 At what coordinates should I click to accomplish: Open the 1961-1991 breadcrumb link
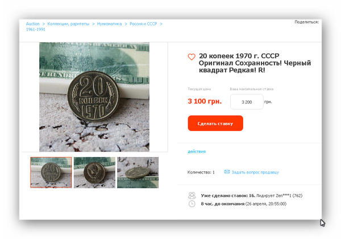tap(35, 30)
